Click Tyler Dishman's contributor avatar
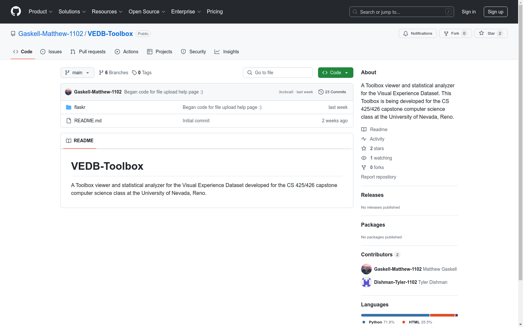Screen dimensions: 523x327 [x=366, y=282]
